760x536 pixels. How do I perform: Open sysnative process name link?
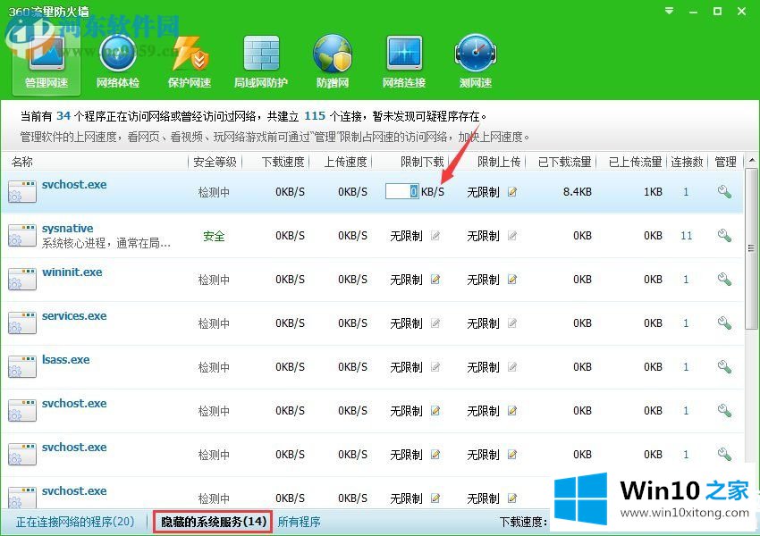[67, 228]
